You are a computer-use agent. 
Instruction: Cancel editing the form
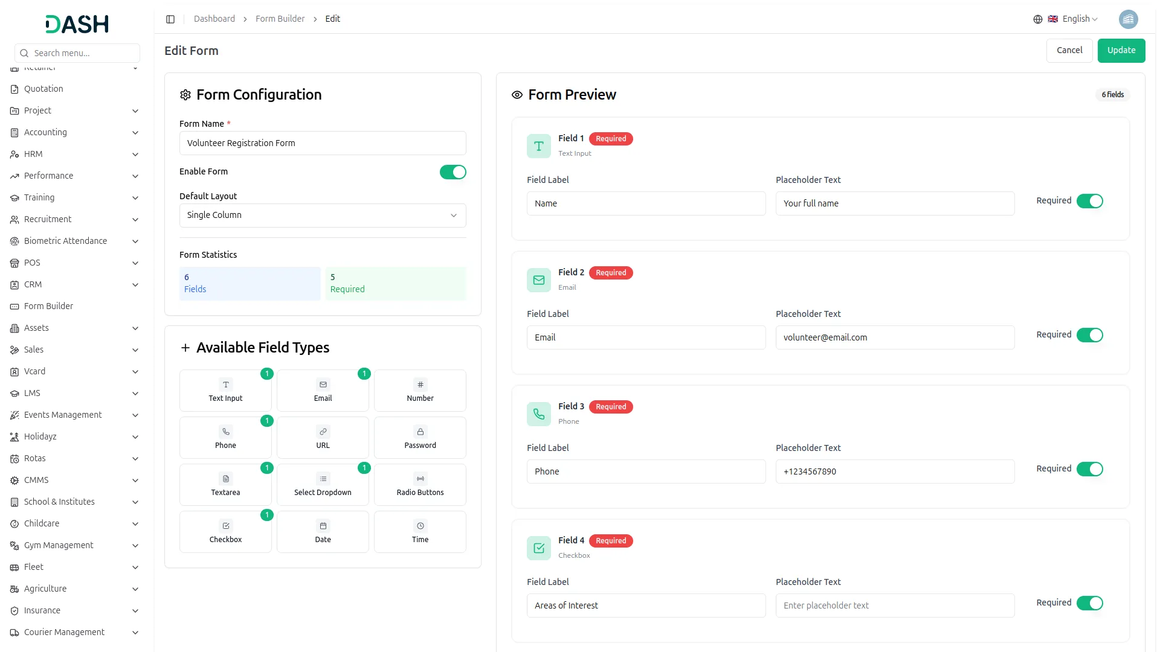[x=1069, y=50]
